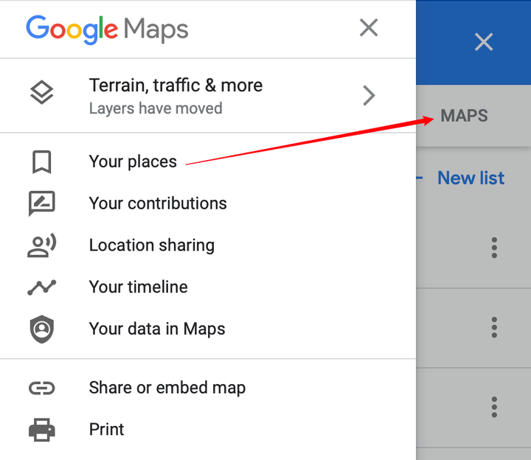This screenshot has height=460, width=531.
Task: Click the Layers have moved subtitle
Action: 156,108
